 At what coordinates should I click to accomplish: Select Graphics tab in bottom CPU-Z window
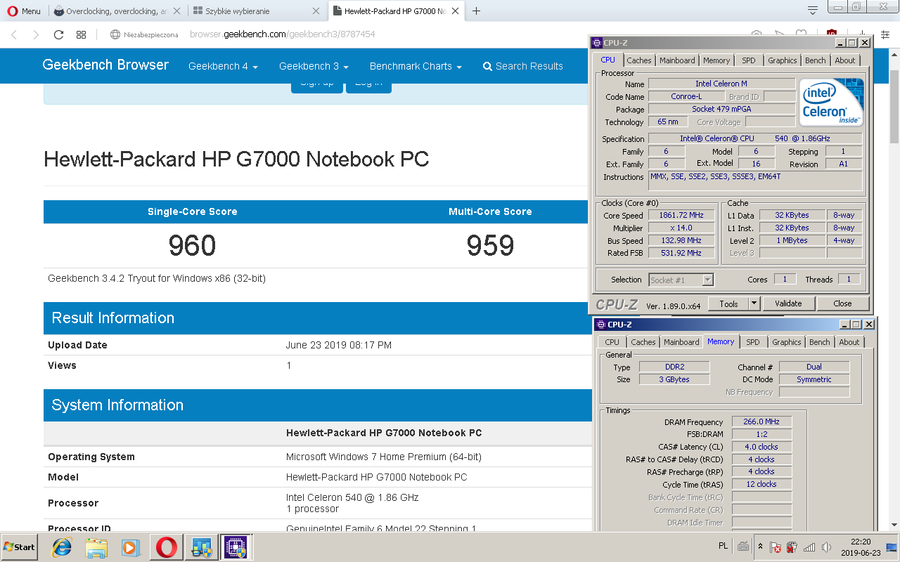pos(786,342)
